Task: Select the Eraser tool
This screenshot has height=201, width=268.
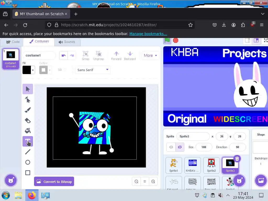Action: pyautogui.click(x=28, y=120)
